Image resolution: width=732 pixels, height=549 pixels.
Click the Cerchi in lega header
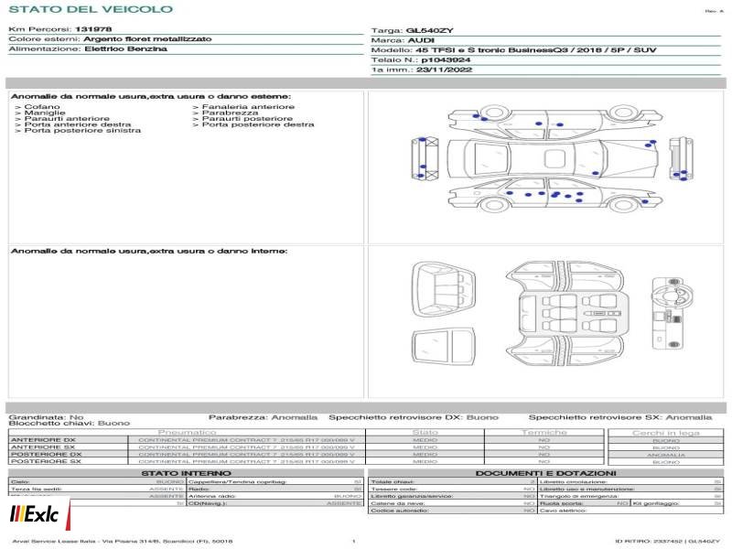tap(666, 433)
